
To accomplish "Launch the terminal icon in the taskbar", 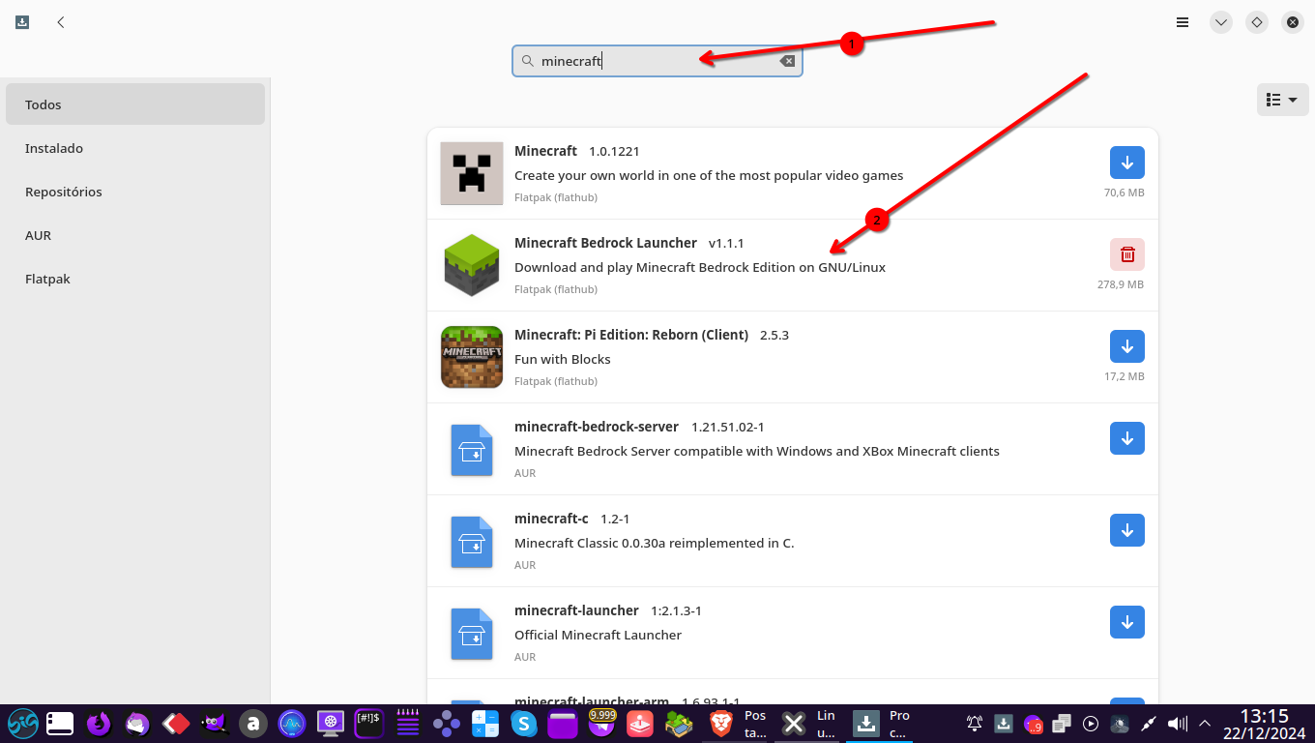I will [x=369, y=723].
